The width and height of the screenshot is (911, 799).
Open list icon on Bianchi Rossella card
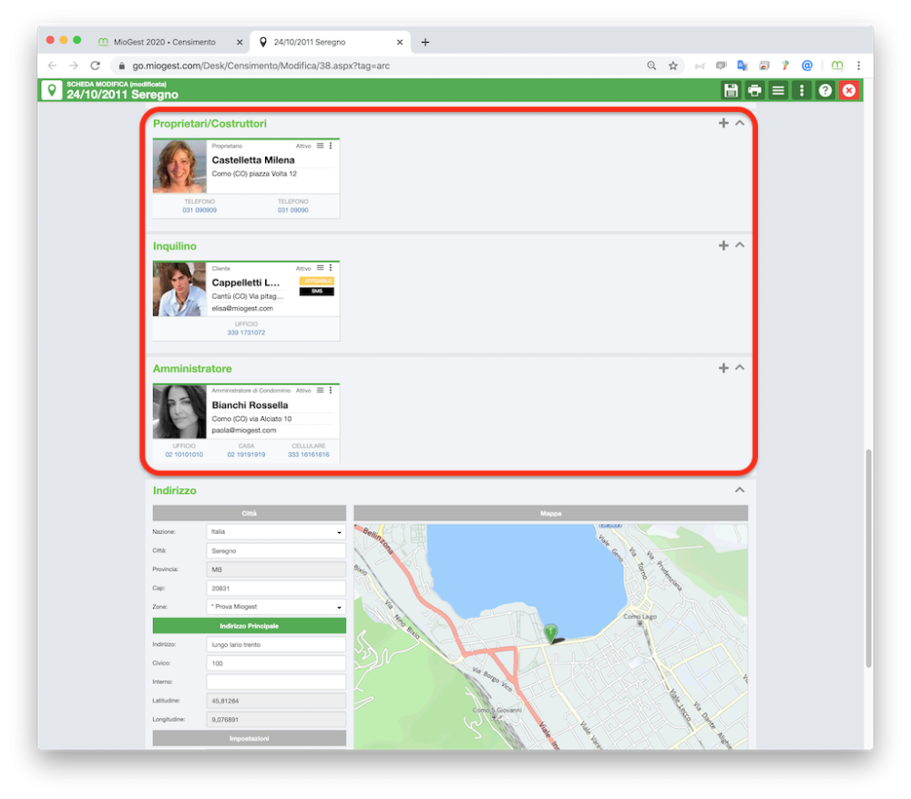[x=320, y=390]
